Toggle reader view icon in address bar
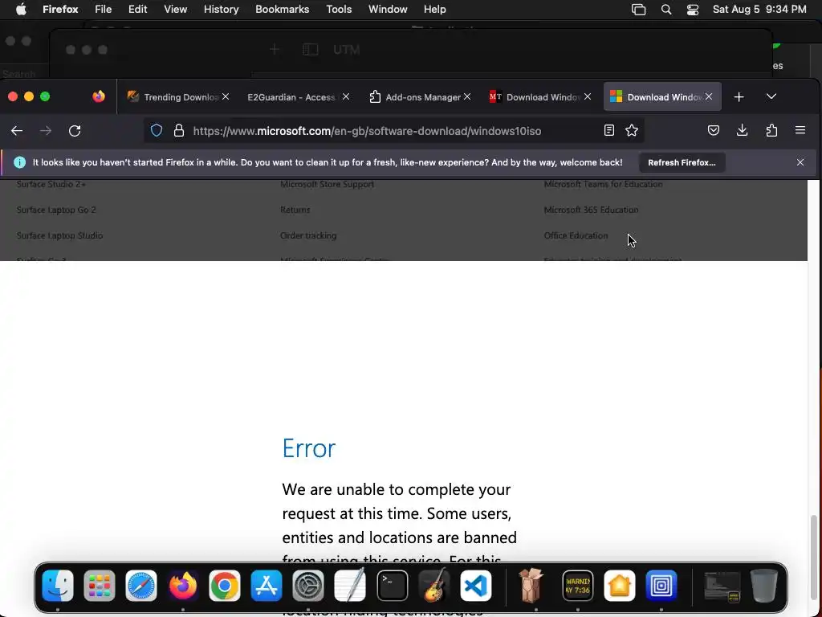The width and height of the screenshot is (822, 617). pyautogui.click(x=608, y=131)
